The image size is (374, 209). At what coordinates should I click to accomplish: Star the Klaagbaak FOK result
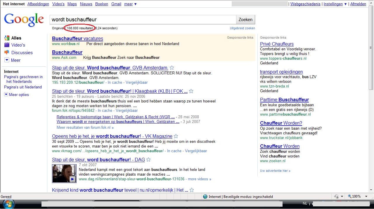click(191, 91)
